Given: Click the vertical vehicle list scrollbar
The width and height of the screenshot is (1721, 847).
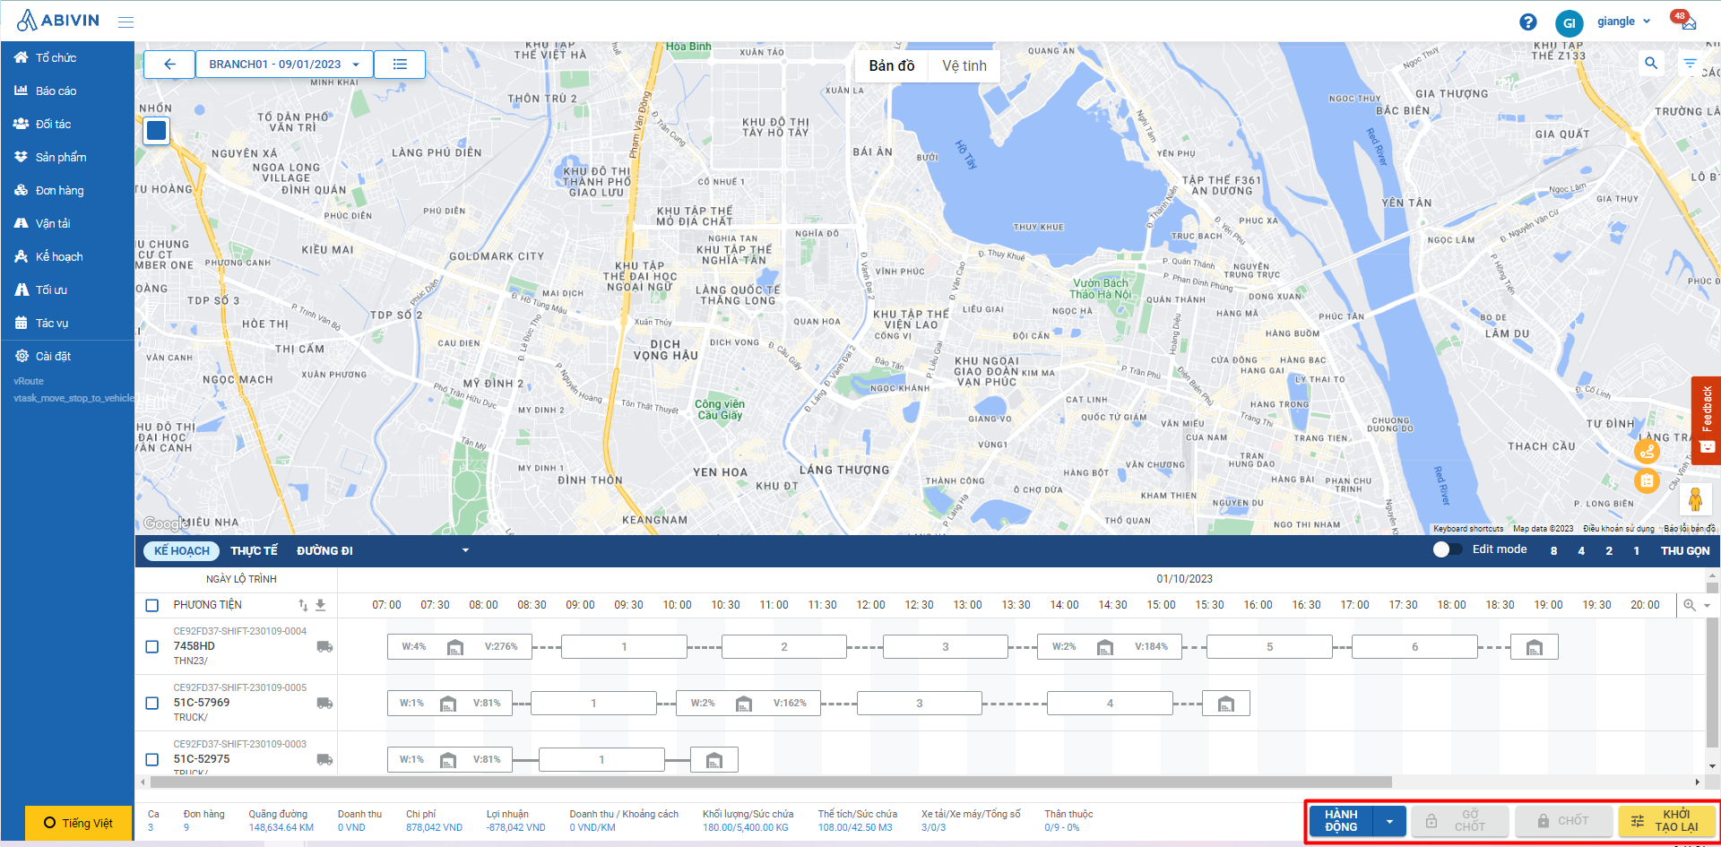Looking at the screenshot, I should pyautogui.click(x=1711, y=681).
